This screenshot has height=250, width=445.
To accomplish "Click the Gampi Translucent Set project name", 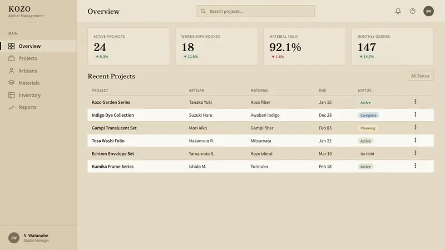I will [114, 128].
